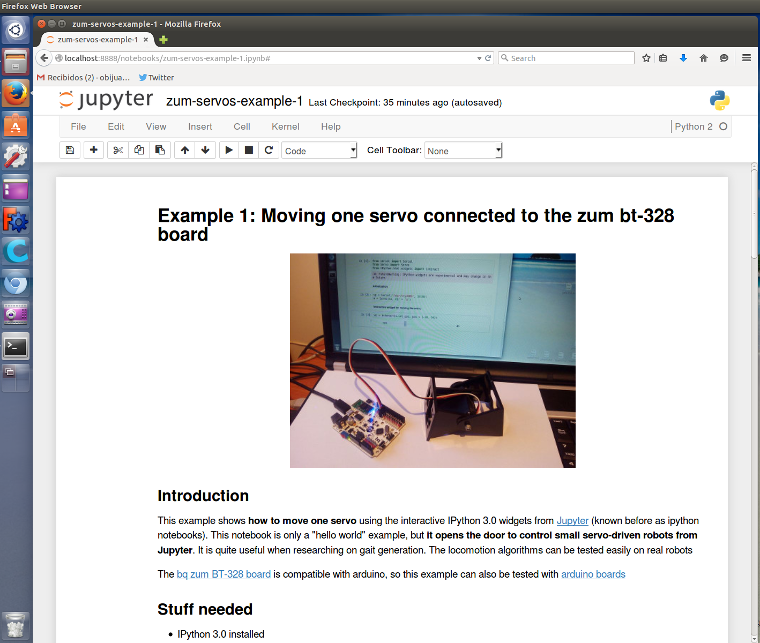Move the selected cell down

[205, 150]
